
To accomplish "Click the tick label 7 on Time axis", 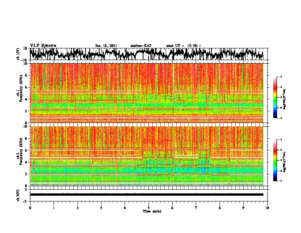I will (196, 208).
